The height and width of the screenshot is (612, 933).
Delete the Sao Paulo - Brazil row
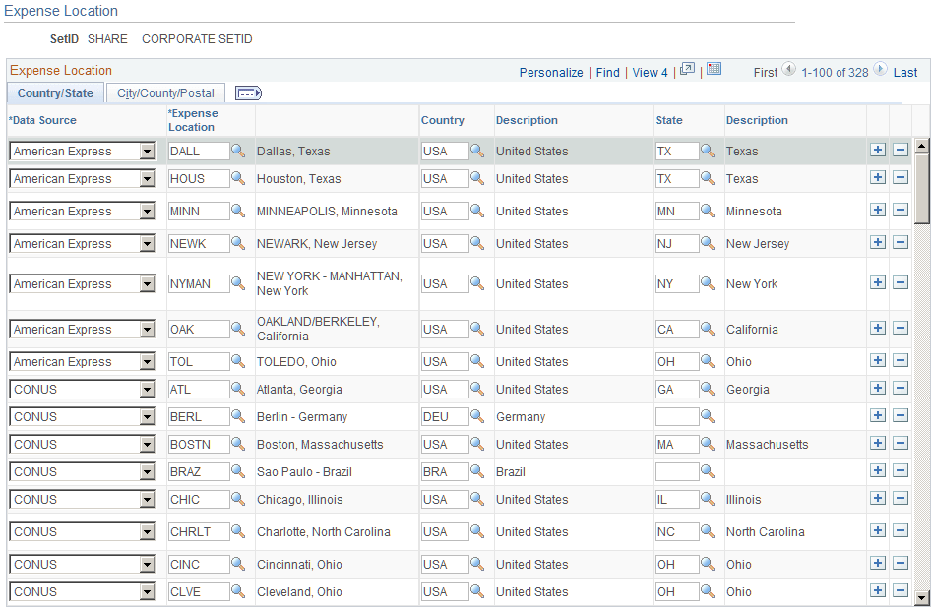(901, 471)
